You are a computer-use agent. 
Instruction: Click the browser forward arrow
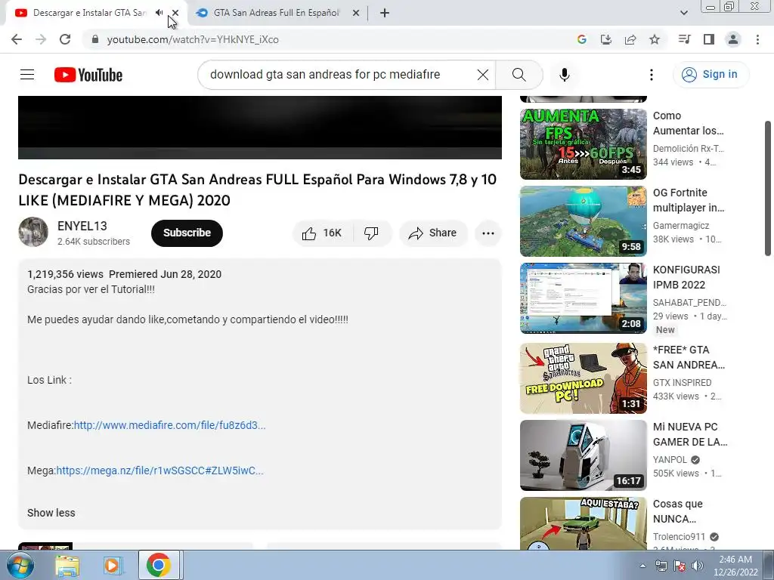41,39
